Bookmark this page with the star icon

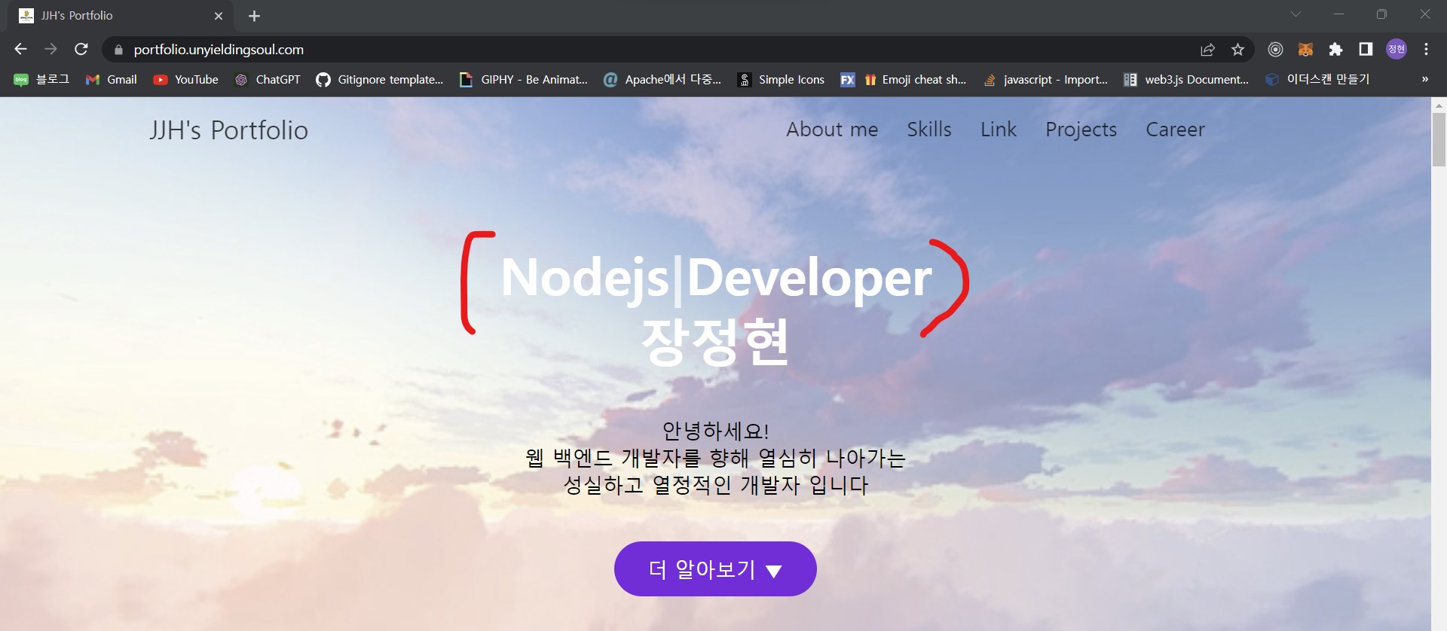pos(1237,50)
